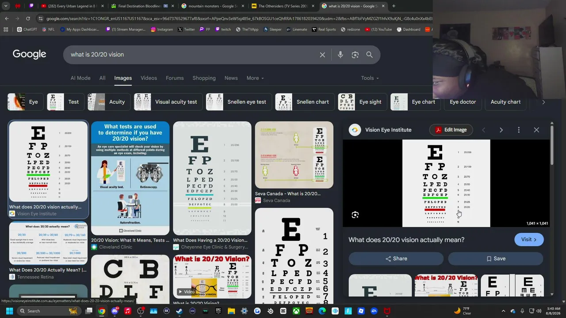Viewport: 566px width, 318px height.
Task: Switch to the All results tab
Action: [x=102, y=78]
